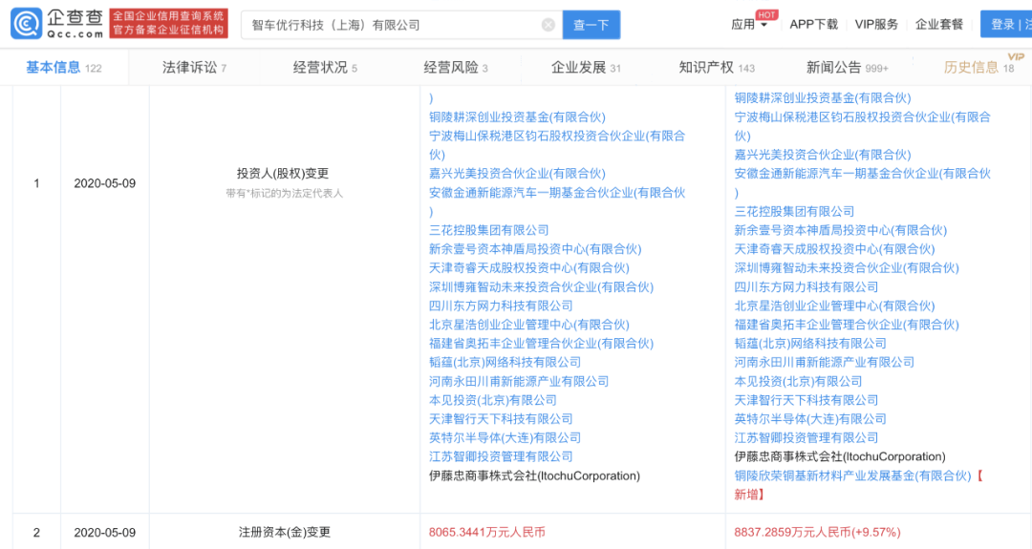Open 三花控股集团有限公司 in the after-change column

794,212
